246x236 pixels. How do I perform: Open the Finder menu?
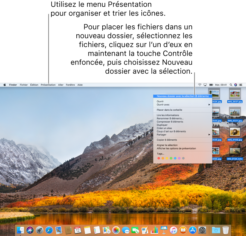[x=13, y=85]
